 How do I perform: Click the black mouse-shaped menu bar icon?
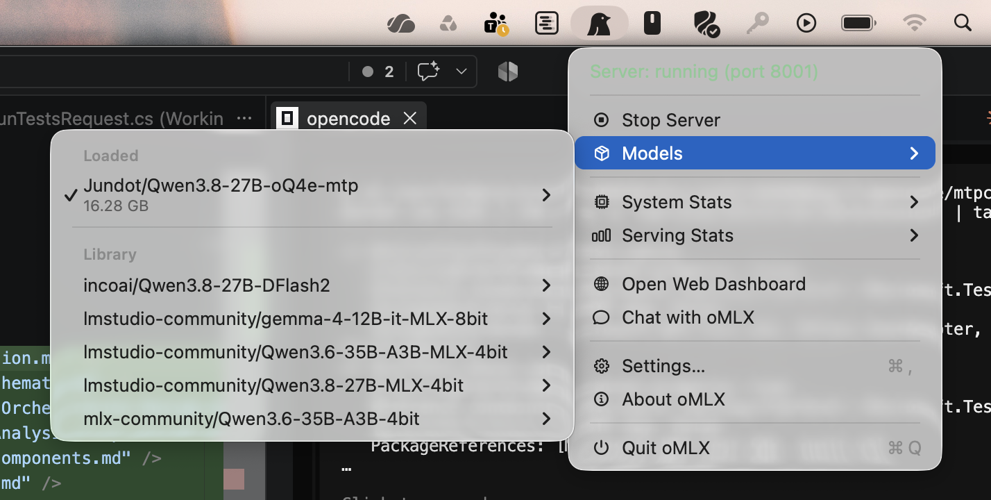[x=651, y=23]
